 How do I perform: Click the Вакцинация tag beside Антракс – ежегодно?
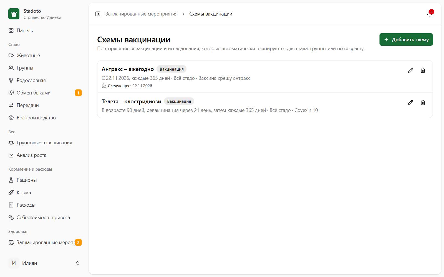[171, 69]
